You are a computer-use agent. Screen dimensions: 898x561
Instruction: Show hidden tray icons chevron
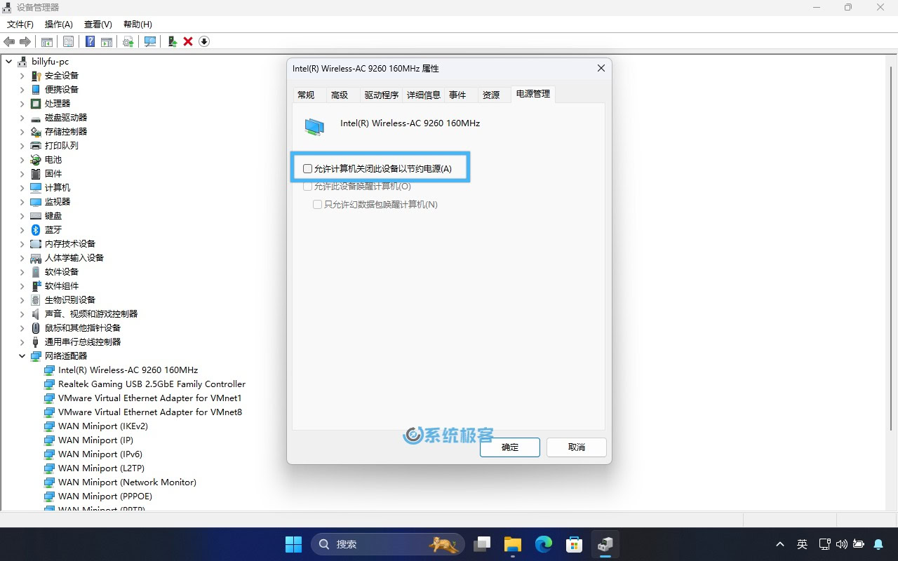(x=779, y=544)
